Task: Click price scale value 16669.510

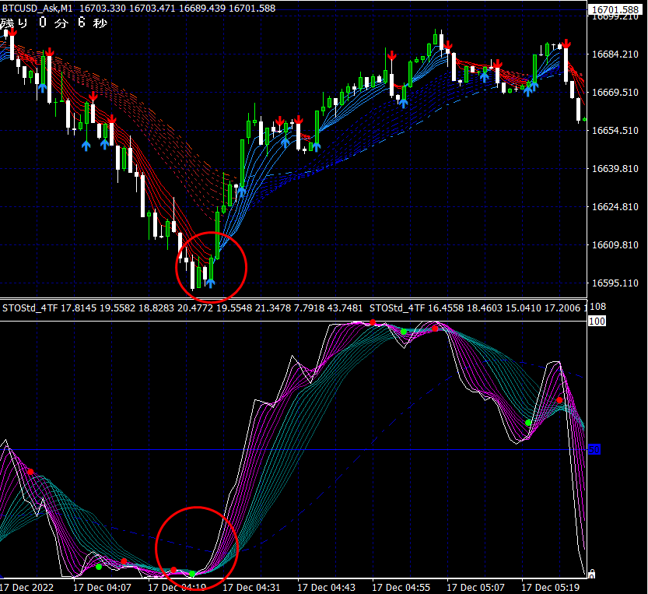Action: (x=615, y=92)
